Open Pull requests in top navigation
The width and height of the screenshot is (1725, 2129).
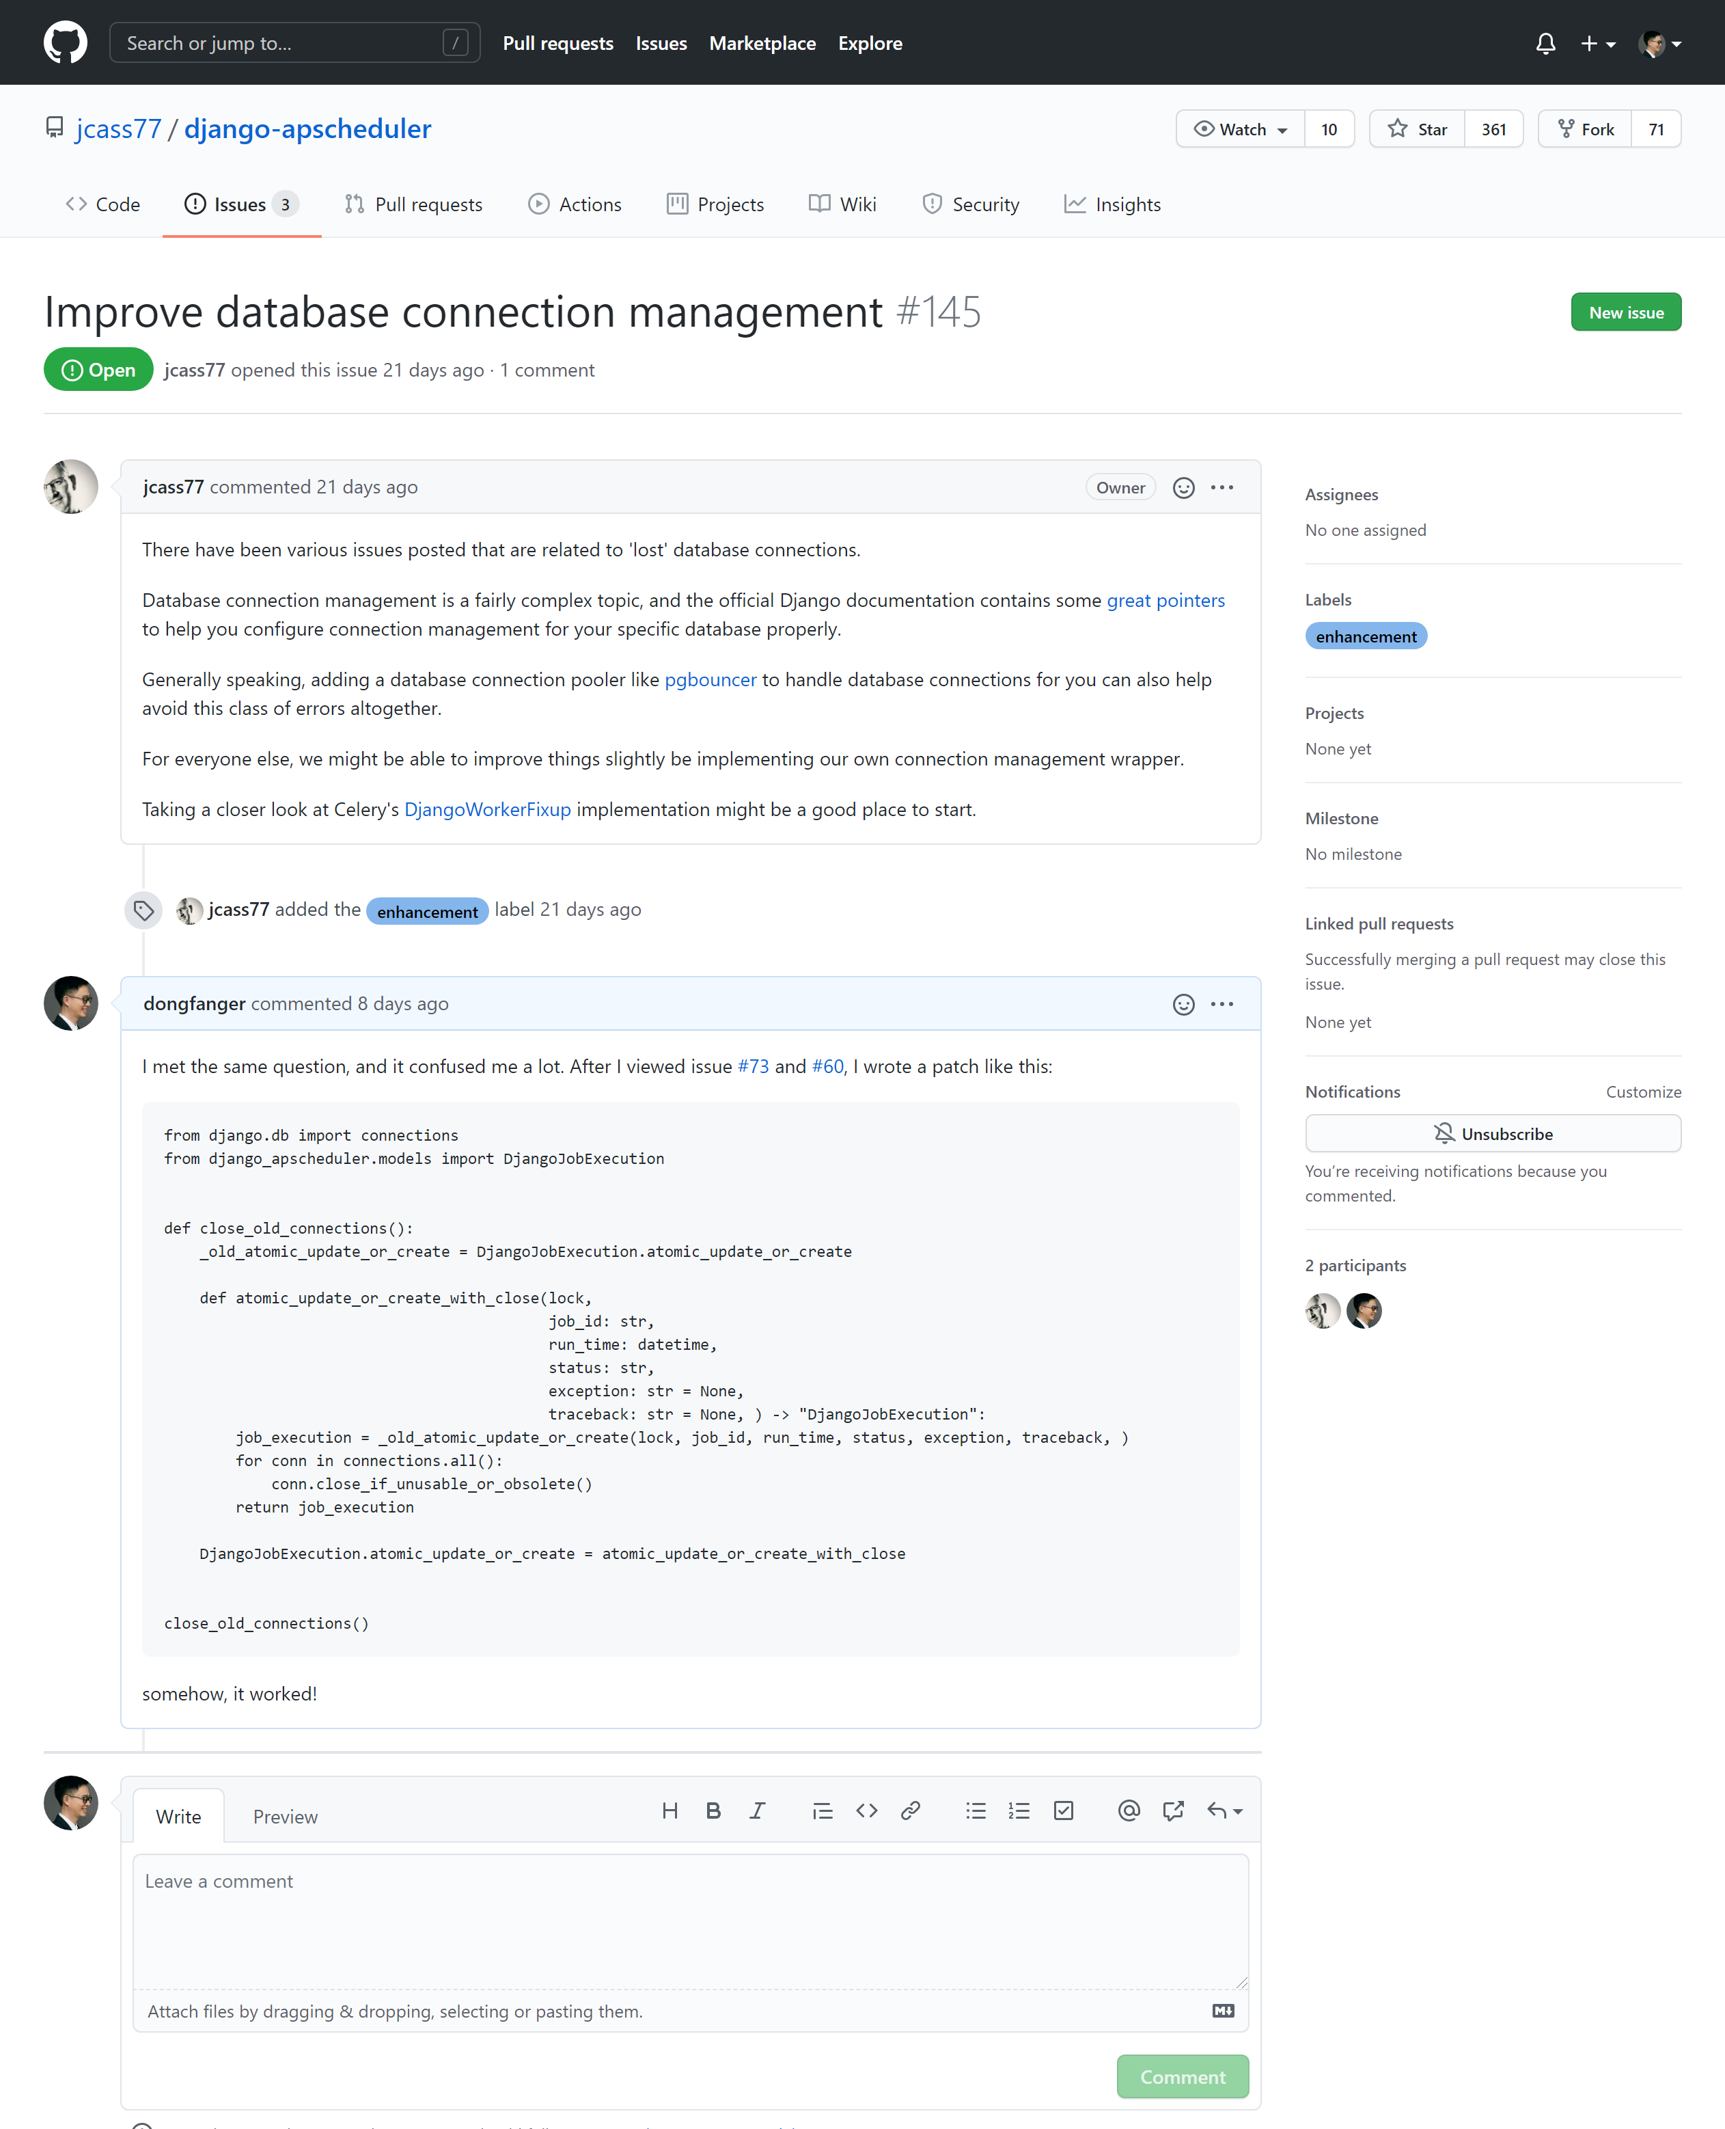coord(557,44)
